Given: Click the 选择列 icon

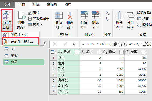Looking at the screenshot, I should click(59, 15).
